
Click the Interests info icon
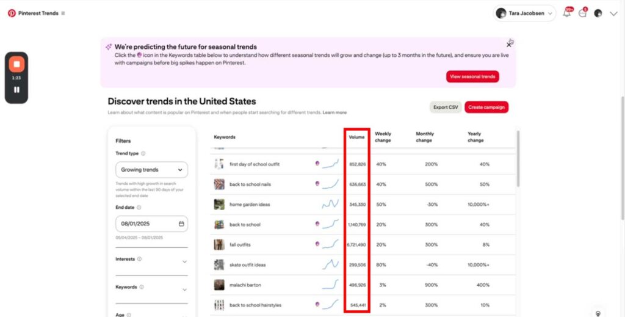point(139,259)
